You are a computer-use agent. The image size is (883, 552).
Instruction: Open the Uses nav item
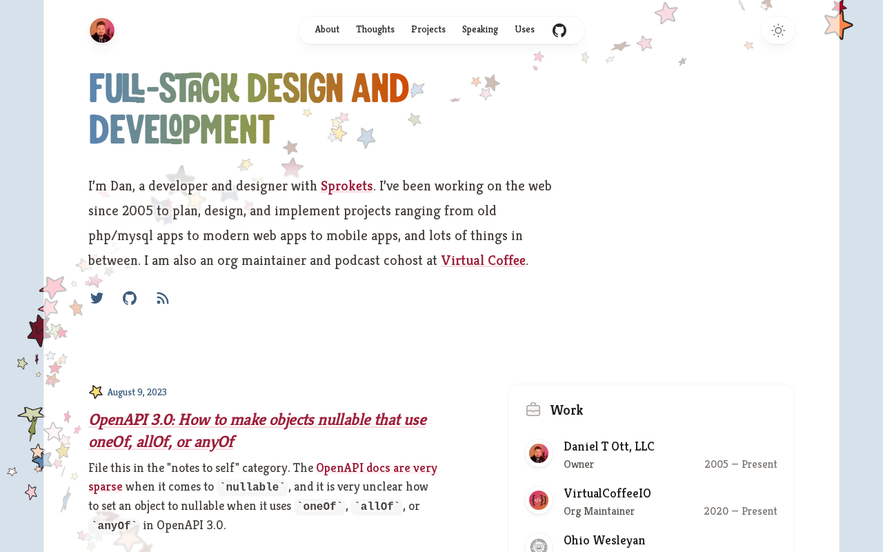click(524, 30)
